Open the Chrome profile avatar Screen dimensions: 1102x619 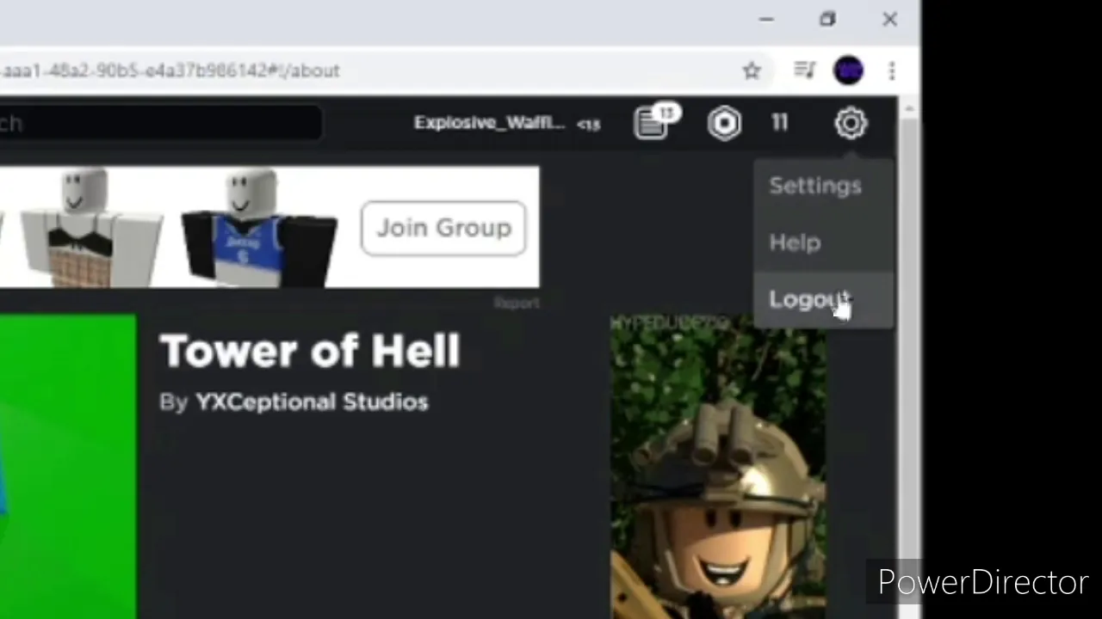point(849,70)
